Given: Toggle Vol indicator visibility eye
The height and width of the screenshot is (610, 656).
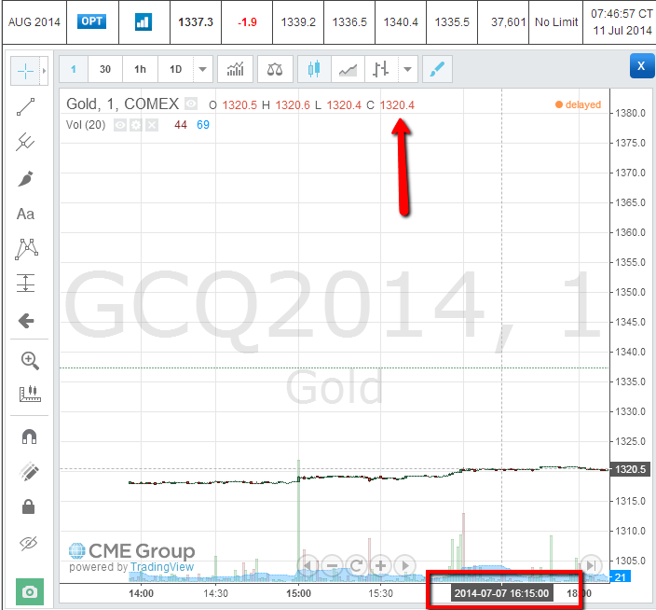Looking at the screenshot, I should click(x=120, y=125).
